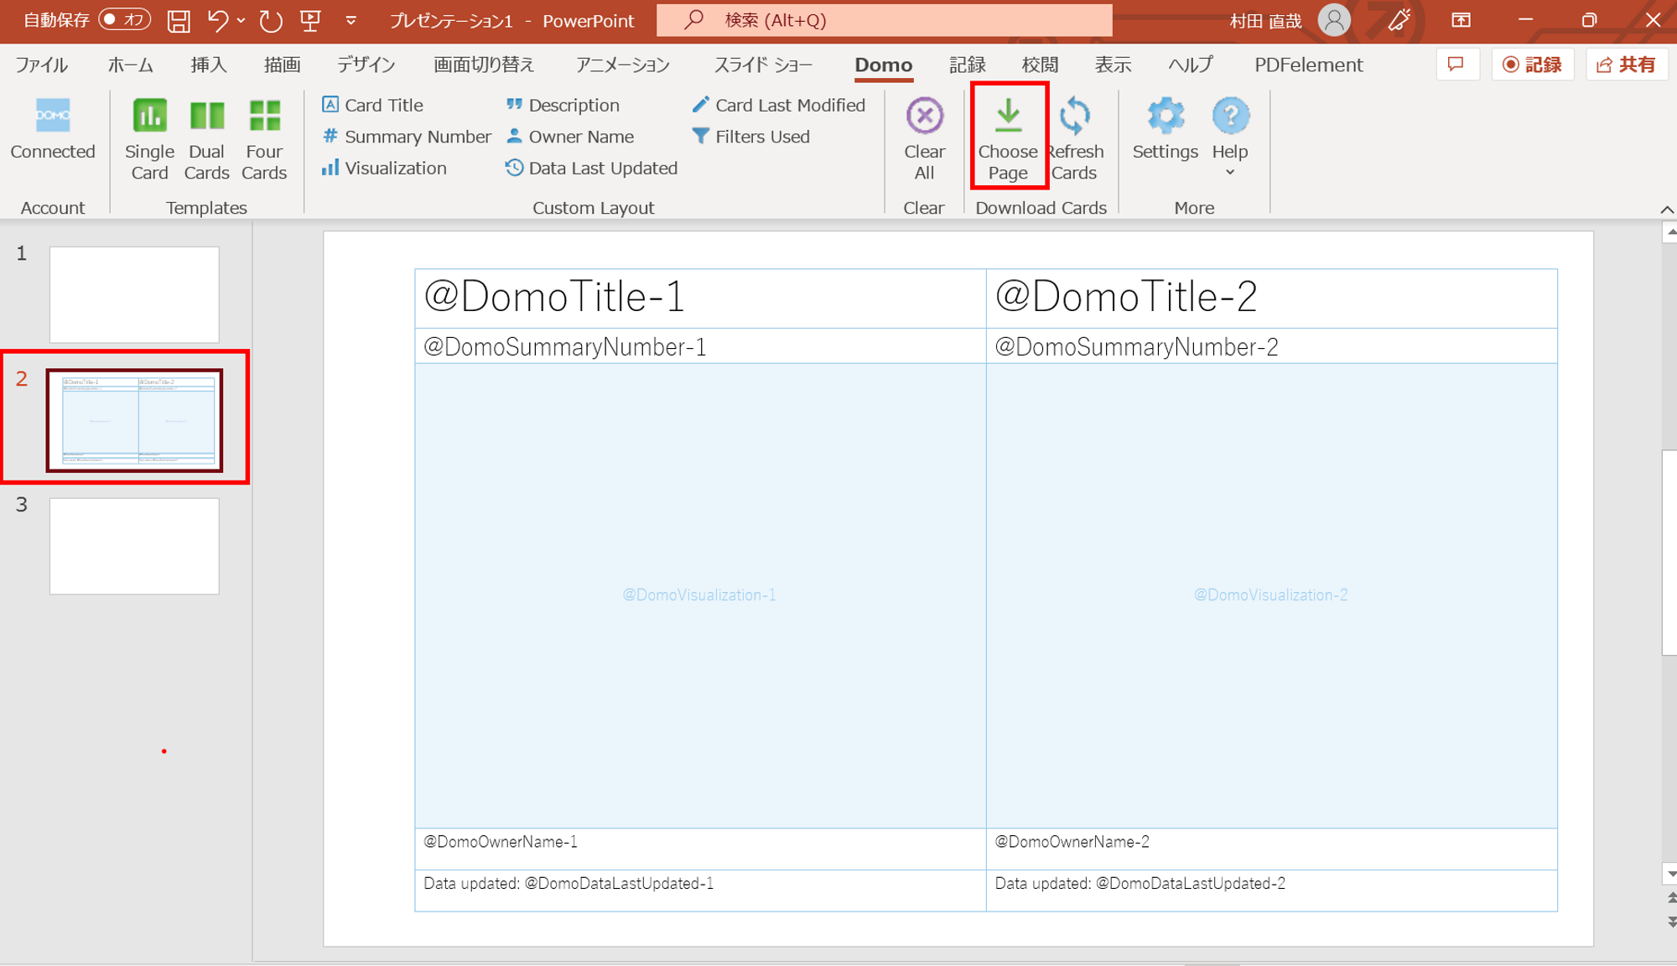Toggle the AutoSave switch
The height and width of the screenshot is (966, 1677).
click(x=124, y=19)
